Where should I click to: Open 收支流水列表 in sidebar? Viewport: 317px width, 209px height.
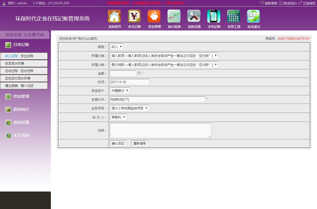(15, 64)
